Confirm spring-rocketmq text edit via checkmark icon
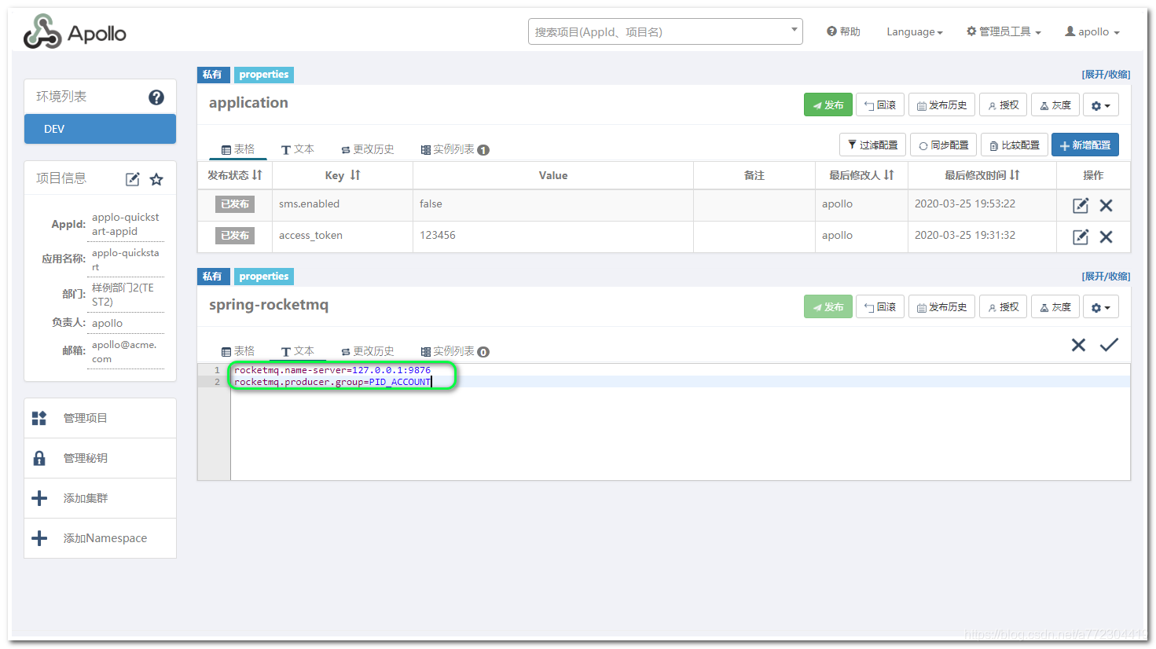The width and height of the screenshot is (1156, 649). tap(1108, 344)
